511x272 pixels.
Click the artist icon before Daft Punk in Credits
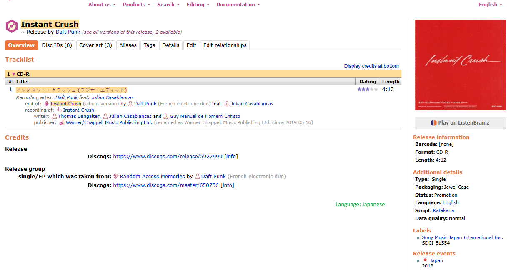(198, 177)
